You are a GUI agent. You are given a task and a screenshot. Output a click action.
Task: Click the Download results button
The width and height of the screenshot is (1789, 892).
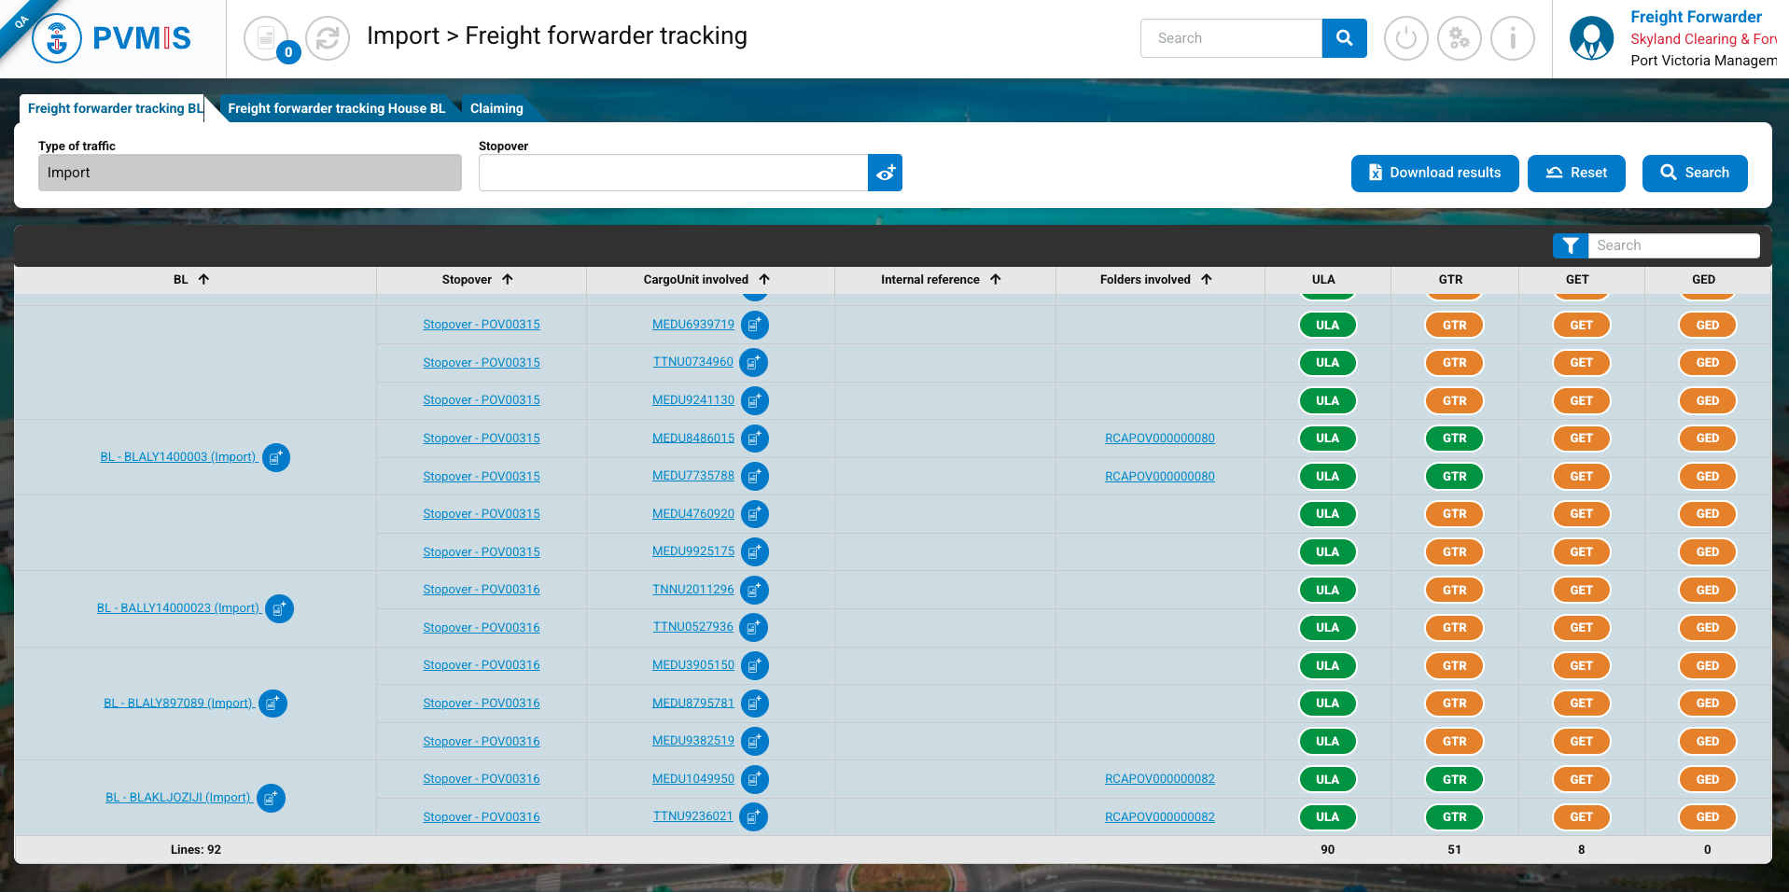tap(1434, 173)
